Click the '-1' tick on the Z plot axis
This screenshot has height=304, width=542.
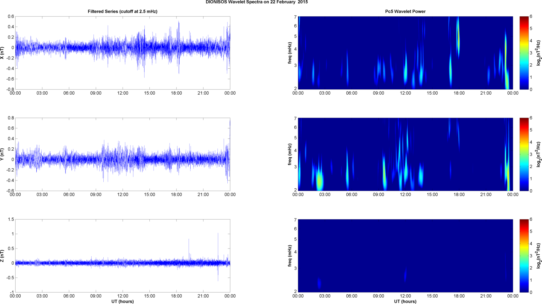[12, 292]
